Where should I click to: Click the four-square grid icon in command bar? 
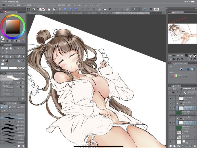pos(28,9)
